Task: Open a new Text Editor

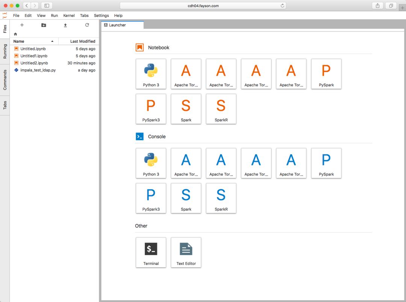Action: tap(186, 252)
